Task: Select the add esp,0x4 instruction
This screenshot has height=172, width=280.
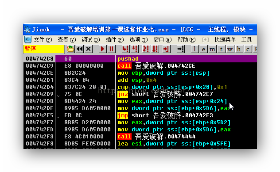Action: [137, 80]
